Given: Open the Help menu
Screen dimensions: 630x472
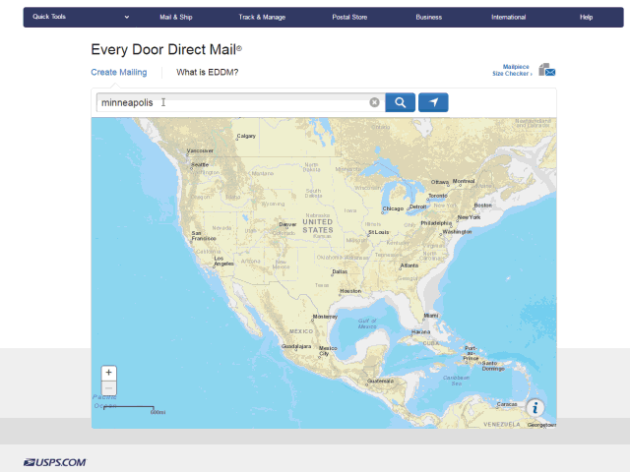Looking at the screenshot, I should click(586, 17).
